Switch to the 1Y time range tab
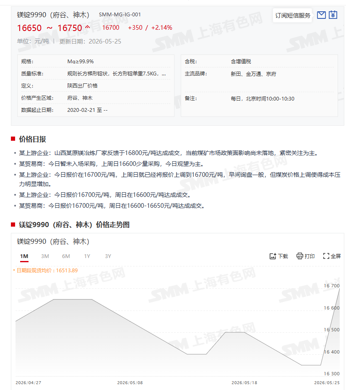346x390 pixels. (x=87, y=256)
